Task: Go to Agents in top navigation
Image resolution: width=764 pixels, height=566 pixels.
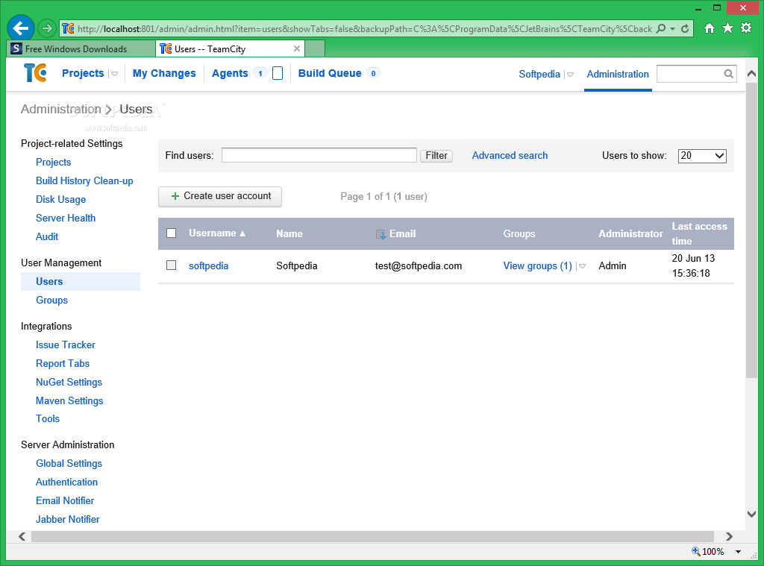Action: tap(230, 73)
